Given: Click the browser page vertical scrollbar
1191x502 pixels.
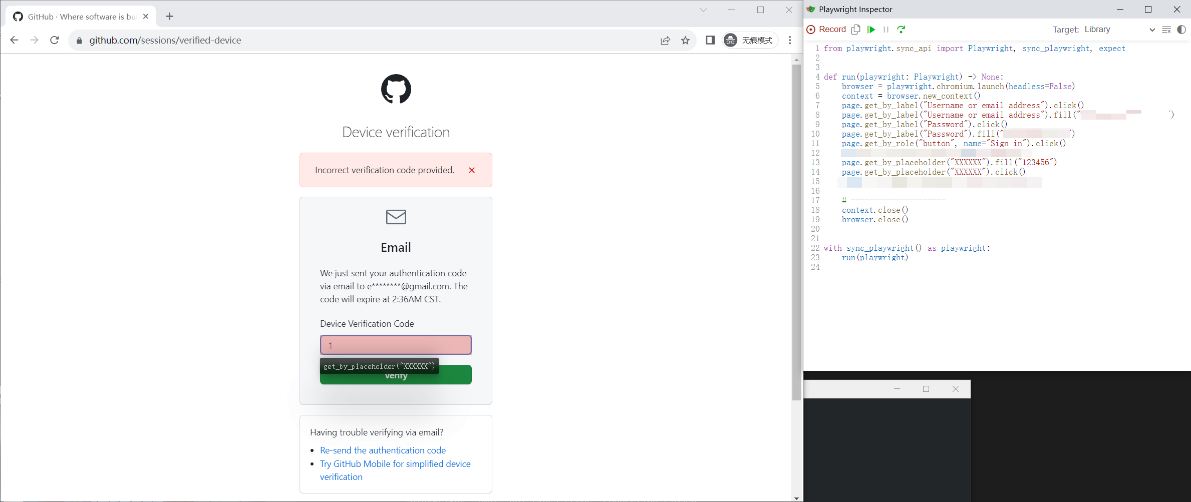Looking at the screenshot, I should pyautogui.click(x=796, y=231).
